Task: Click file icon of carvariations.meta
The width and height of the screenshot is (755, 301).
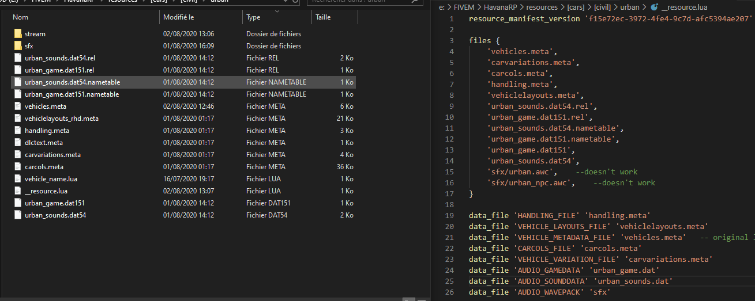Action: (x=17, y=155)
